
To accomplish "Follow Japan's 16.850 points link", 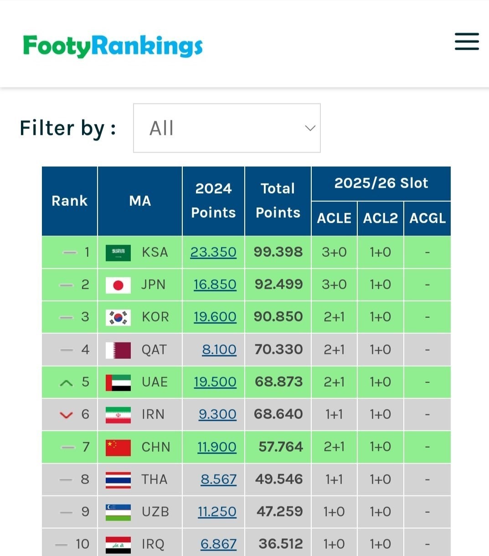I will tap(215, 285).
